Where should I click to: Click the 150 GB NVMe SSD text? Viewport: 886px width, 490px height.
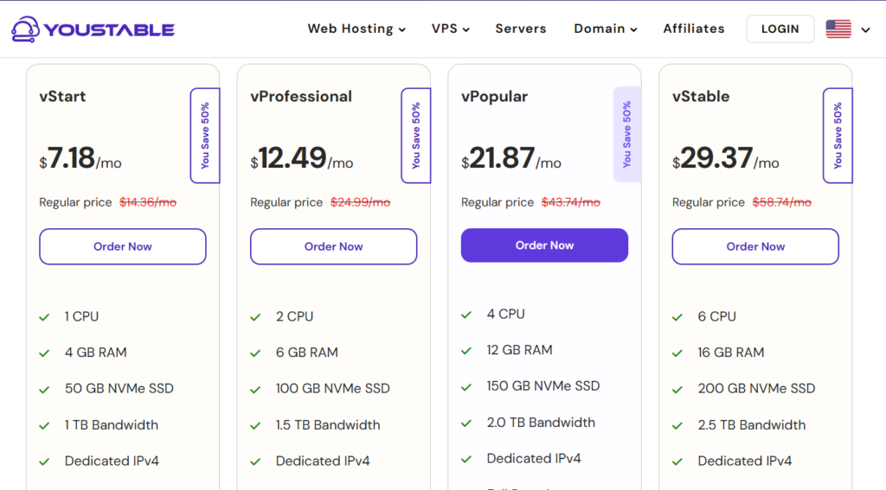543,386
